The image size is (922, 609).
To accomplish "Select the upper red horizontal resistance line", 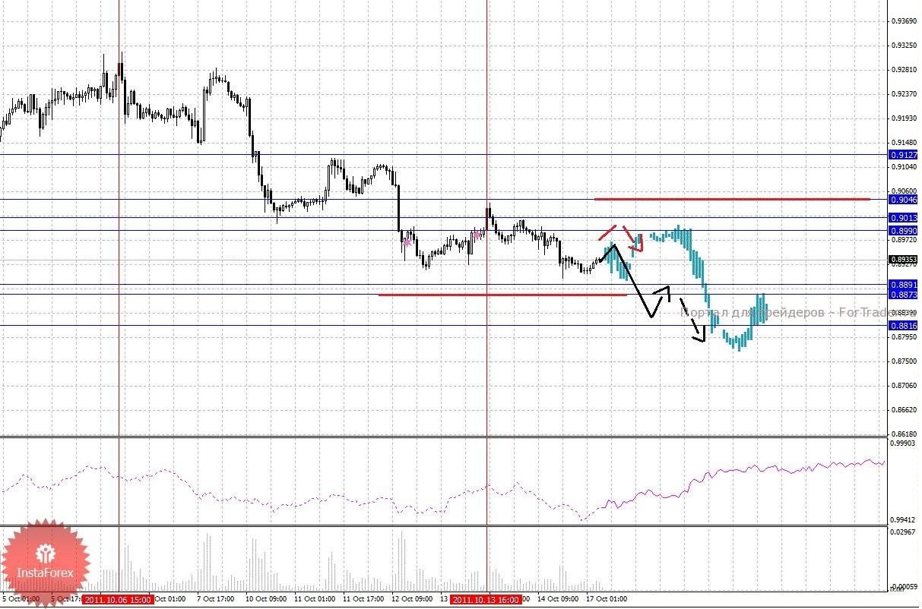I will pyautogui.click(x=730, y=199).
